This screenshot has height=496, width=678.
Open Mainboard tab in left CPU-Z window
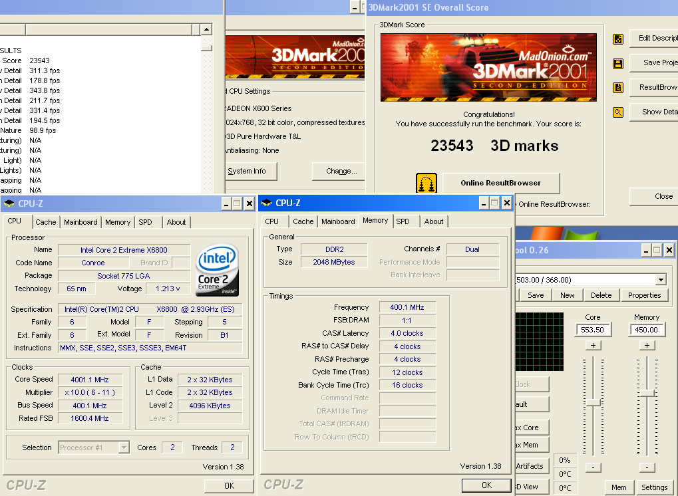81,222
